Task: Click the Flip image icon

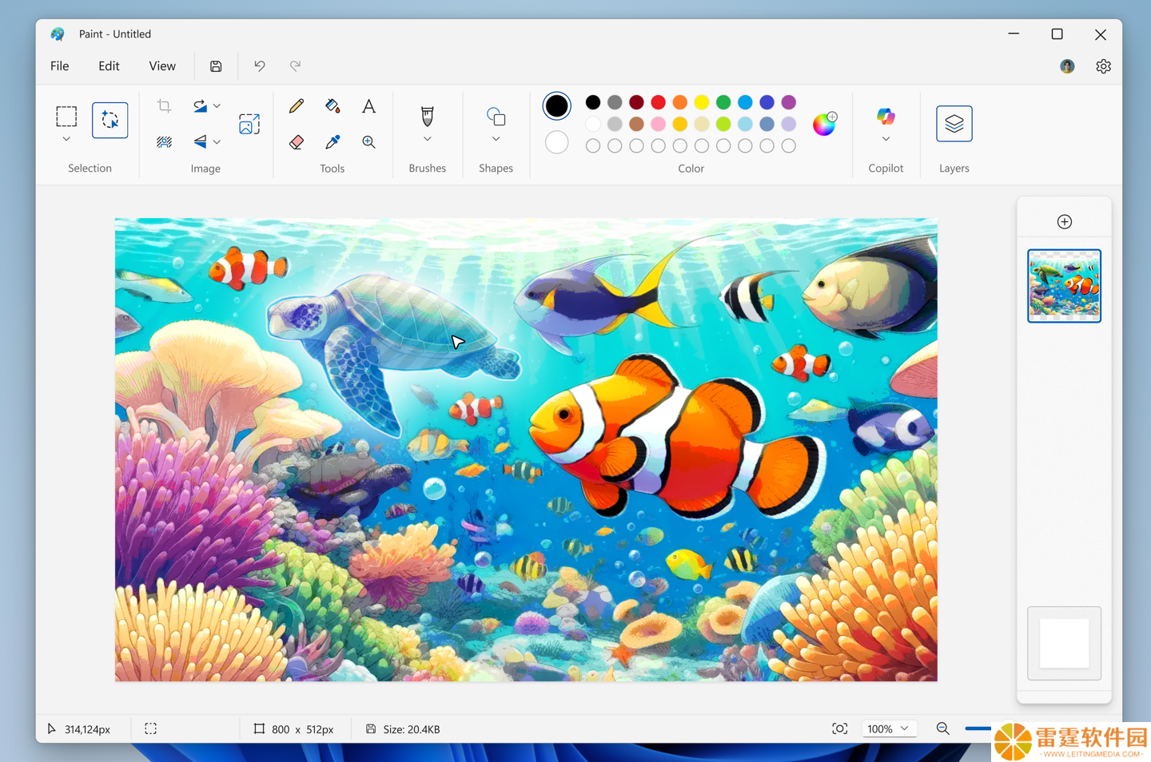Action: 200,141
